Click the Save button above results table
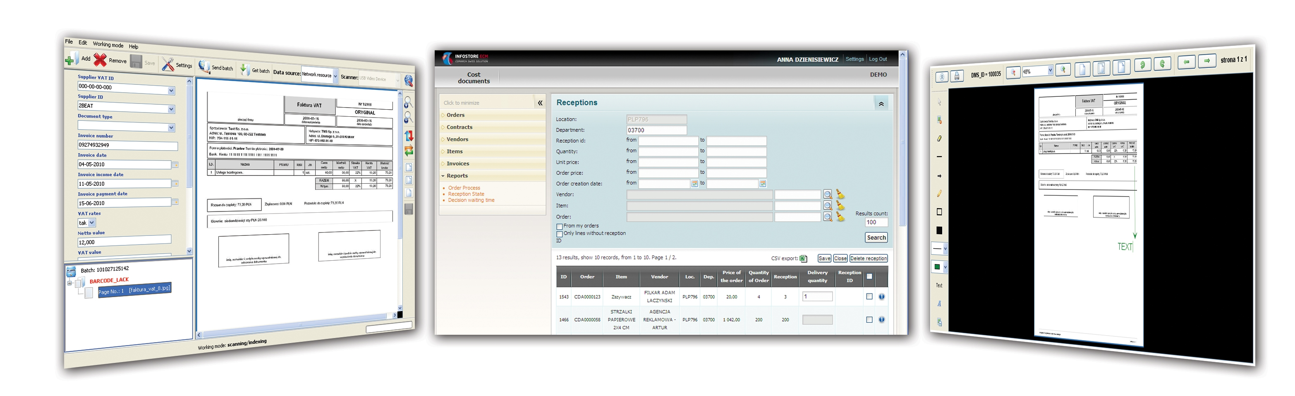 [x=824, y=258]
